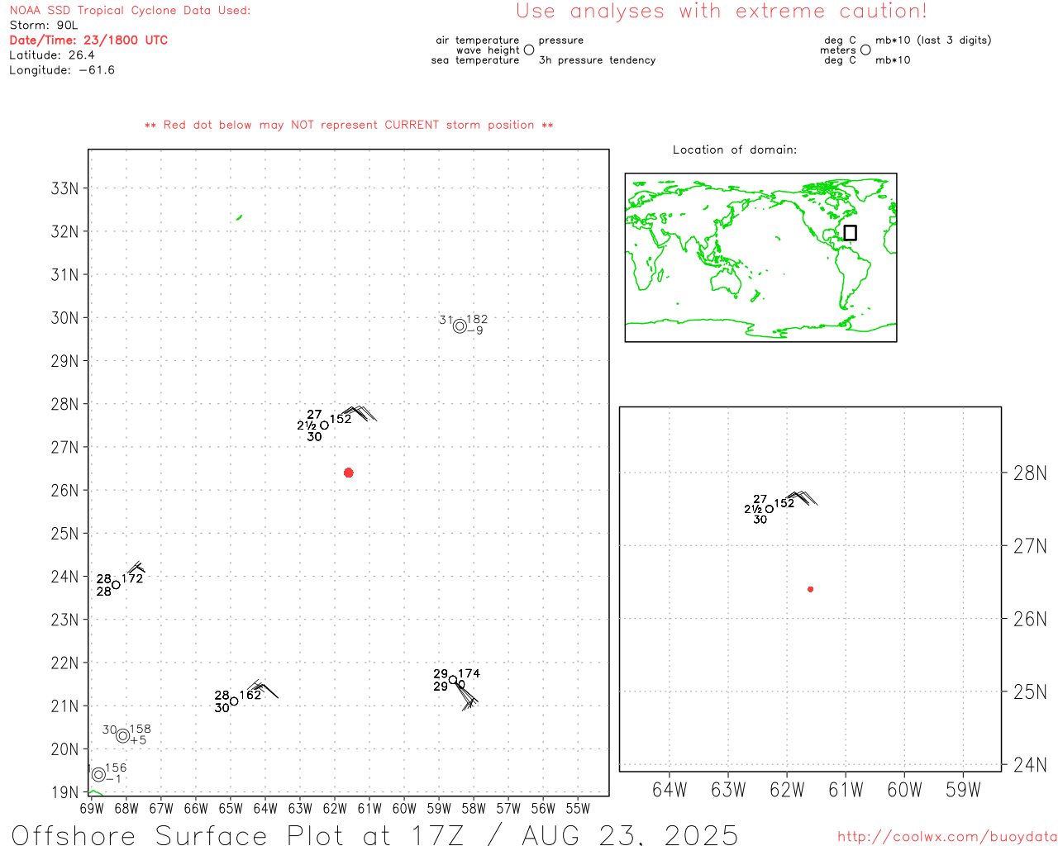This screenshot has height=846, width=1058.
Task: Click the 19N latitude axis label
Action: click(x=64, y=792)
